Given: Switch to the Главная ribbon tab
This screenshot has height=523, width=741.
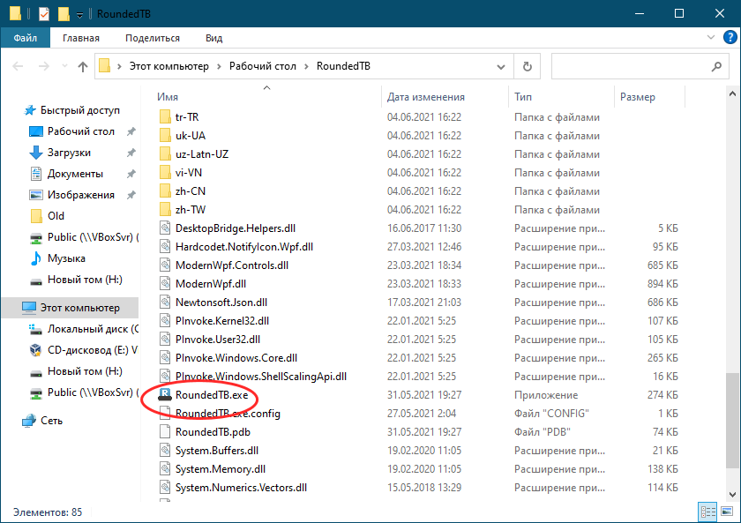Looking at the screenshot, I should 81,38.
